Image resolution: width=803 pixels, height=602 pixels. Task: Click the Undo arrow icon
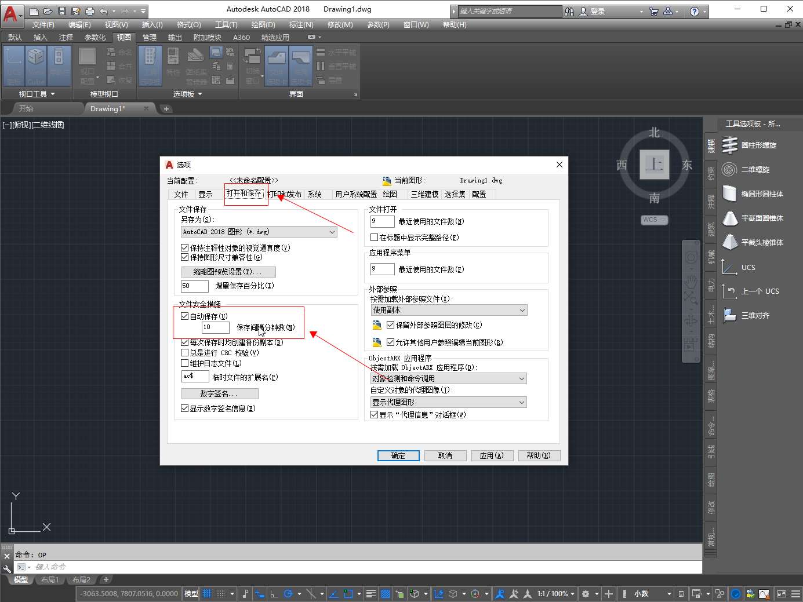(x=104, y=11)
